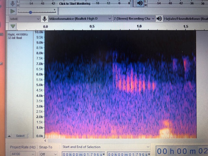
Task: Click the microphone icon beside recording device
Action: pyautogui.click(x=45, y=19)
